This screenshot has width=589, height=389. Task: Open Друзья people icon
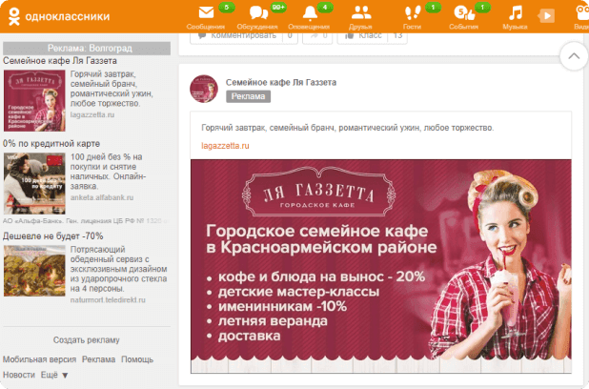[x=360, y=12]
